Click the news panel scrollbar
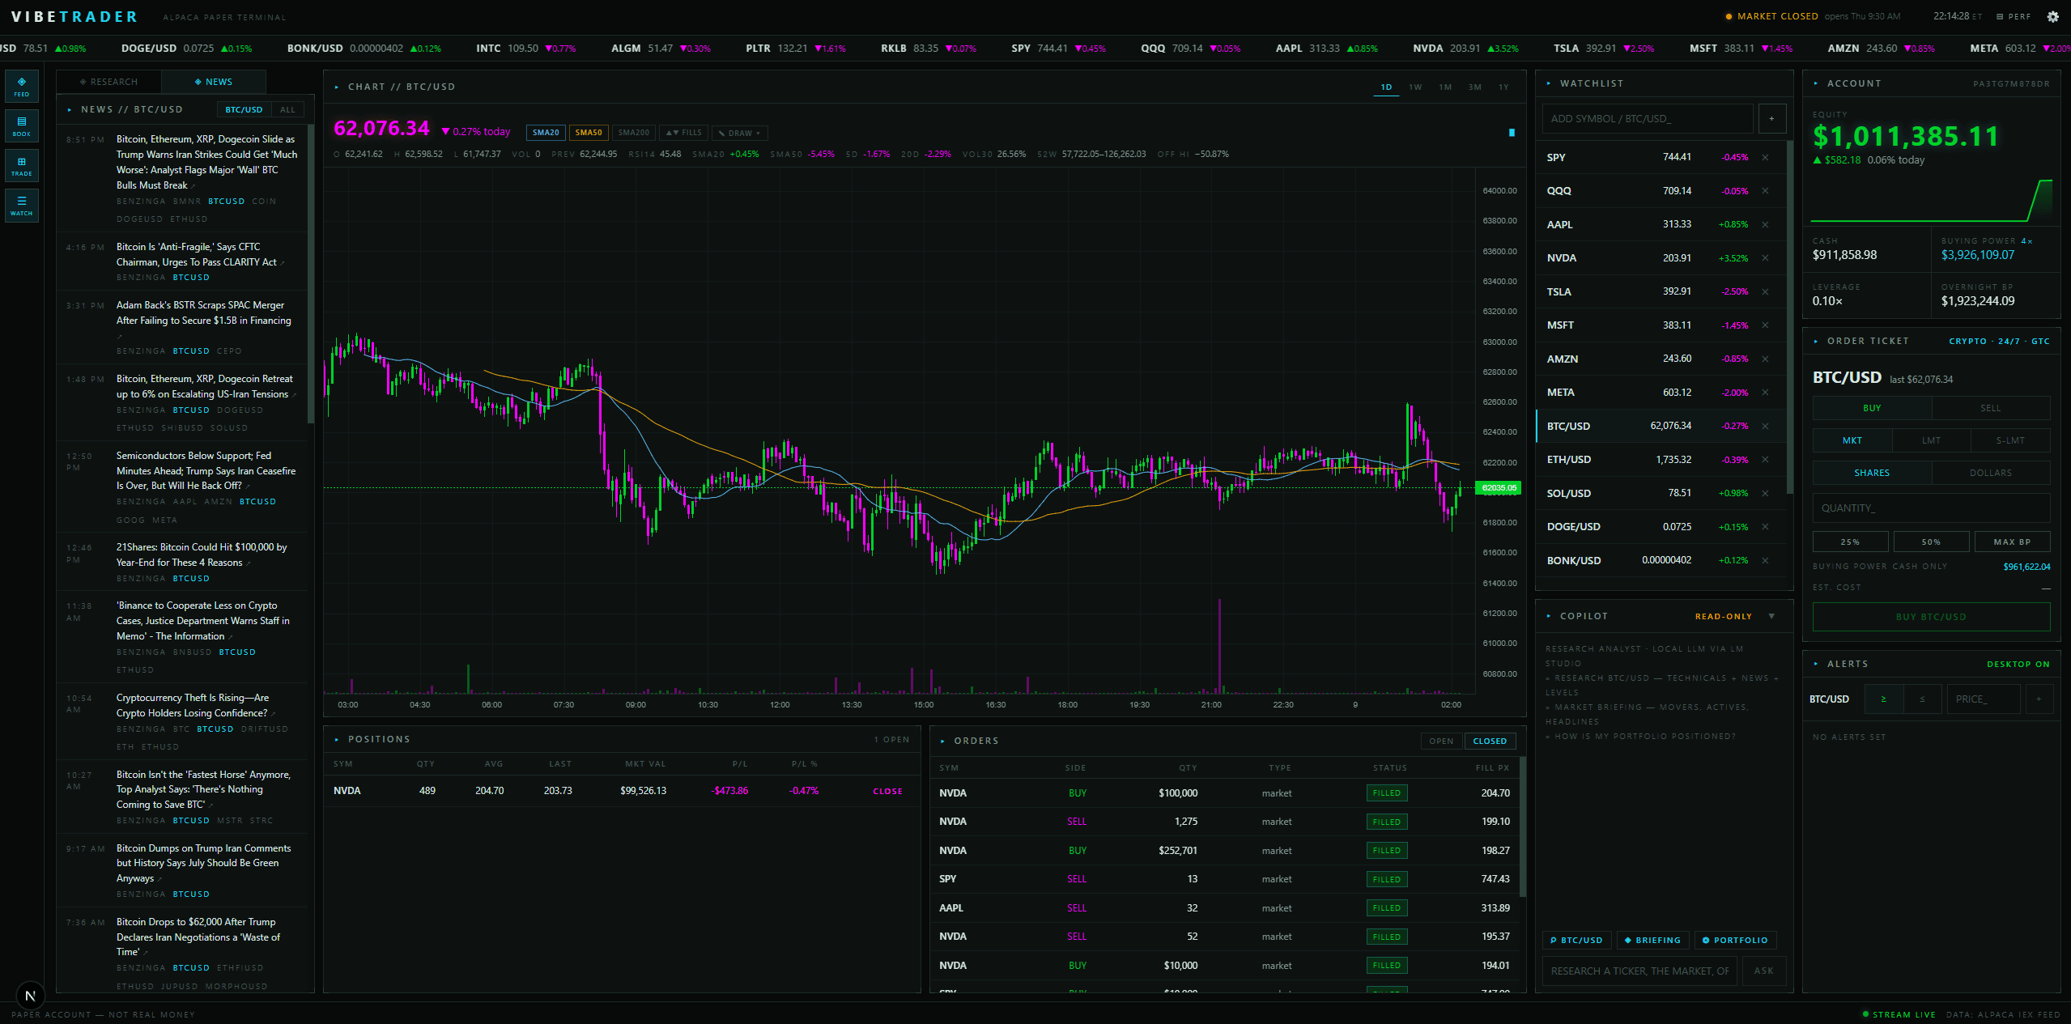2071x1024 pixels. tap(311, 275)
